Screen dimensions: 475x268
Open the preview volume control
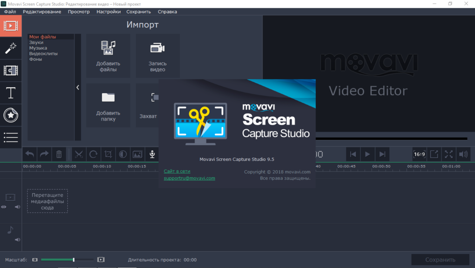463,154
